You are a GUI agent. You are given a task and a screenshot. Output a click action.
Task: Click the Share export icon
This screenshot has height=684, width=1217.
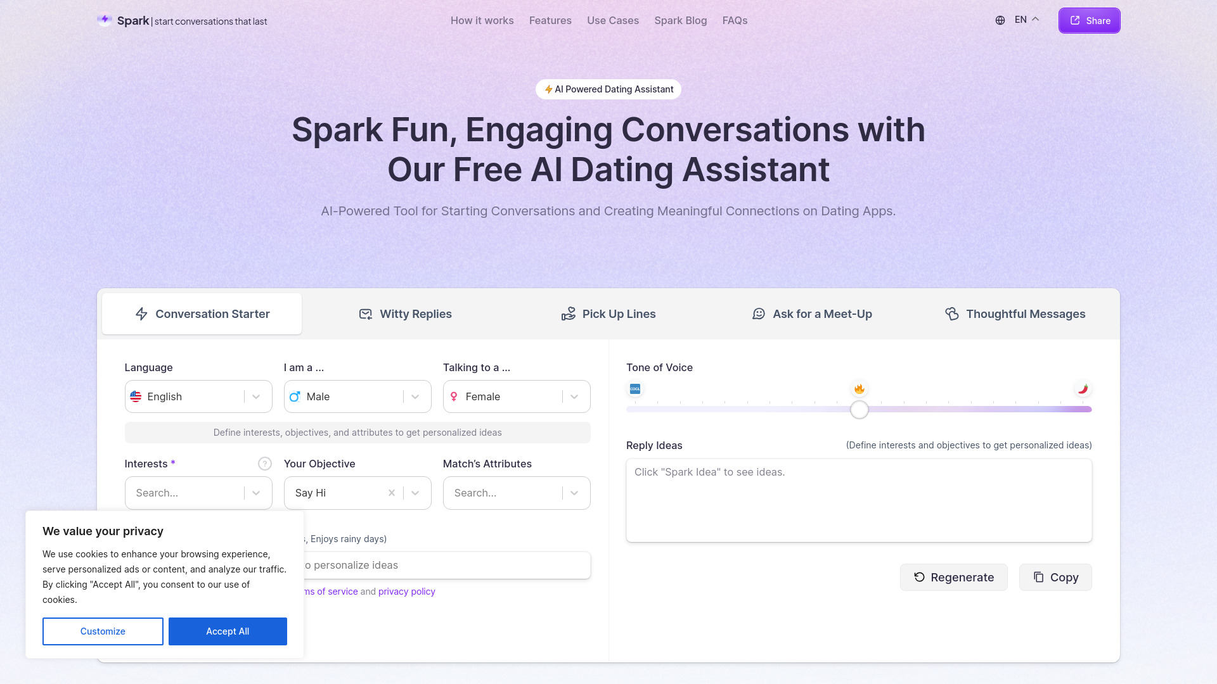pos(1075,20)
